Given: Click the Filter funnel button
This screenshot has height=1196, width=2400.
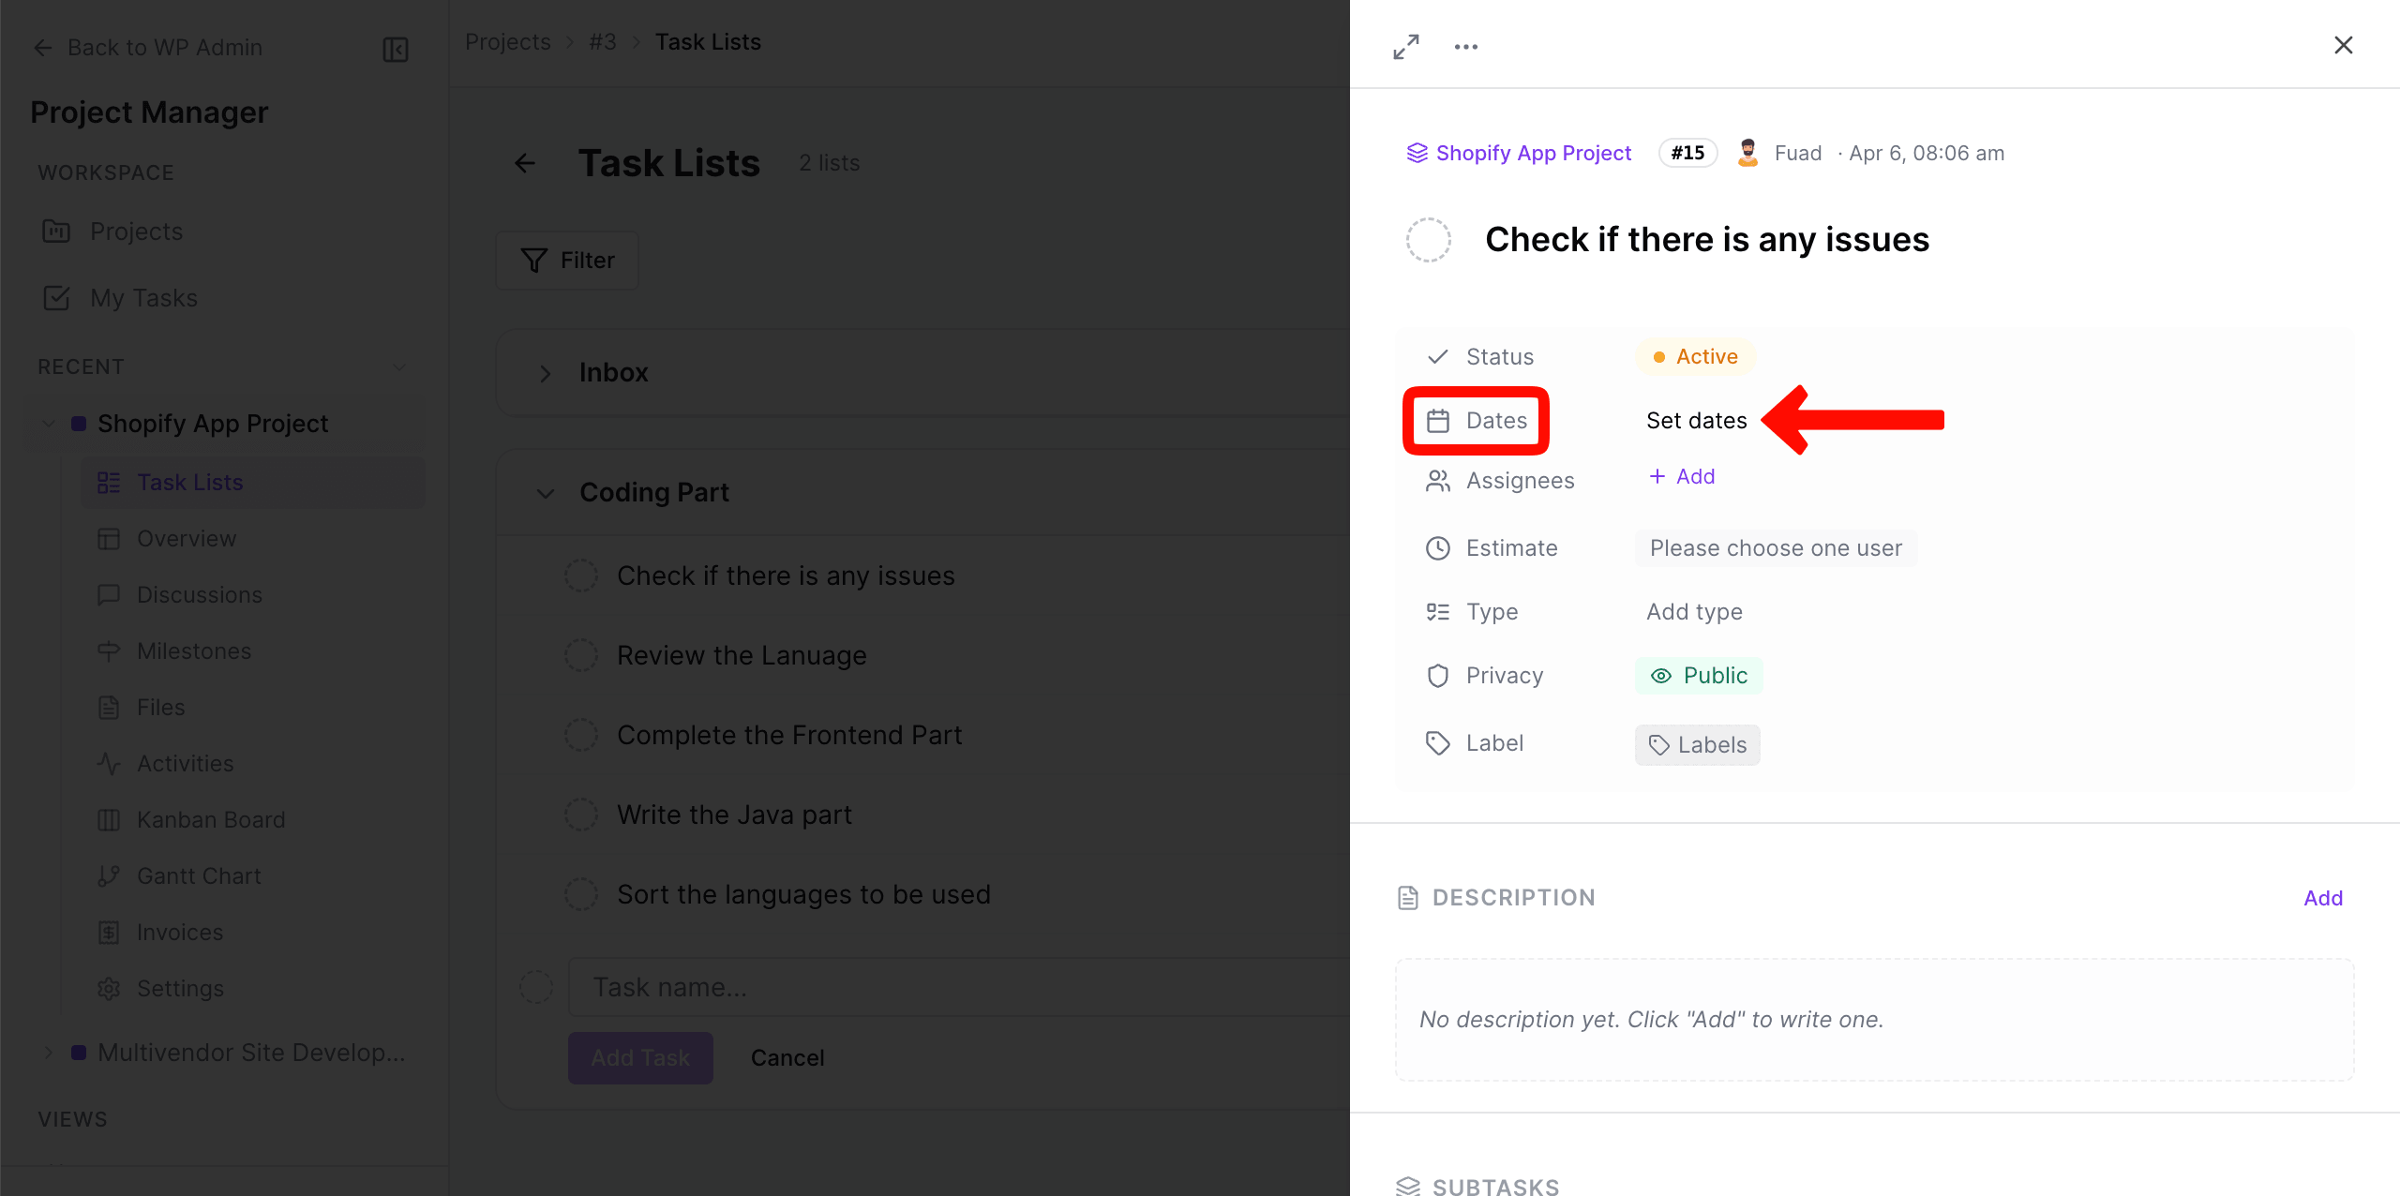Looking at the screenshot, I should coord(567,261).
